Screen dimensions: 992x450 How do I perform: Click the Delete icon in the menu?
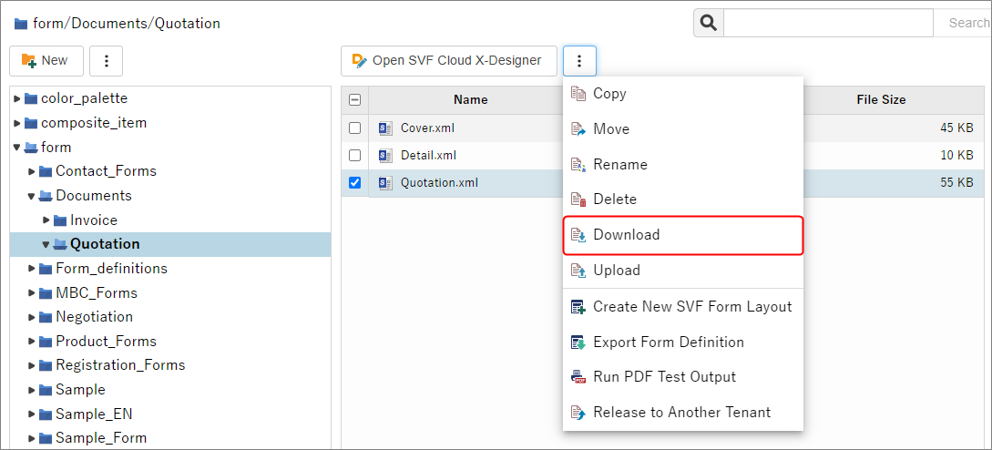click(x=578, y=199)
